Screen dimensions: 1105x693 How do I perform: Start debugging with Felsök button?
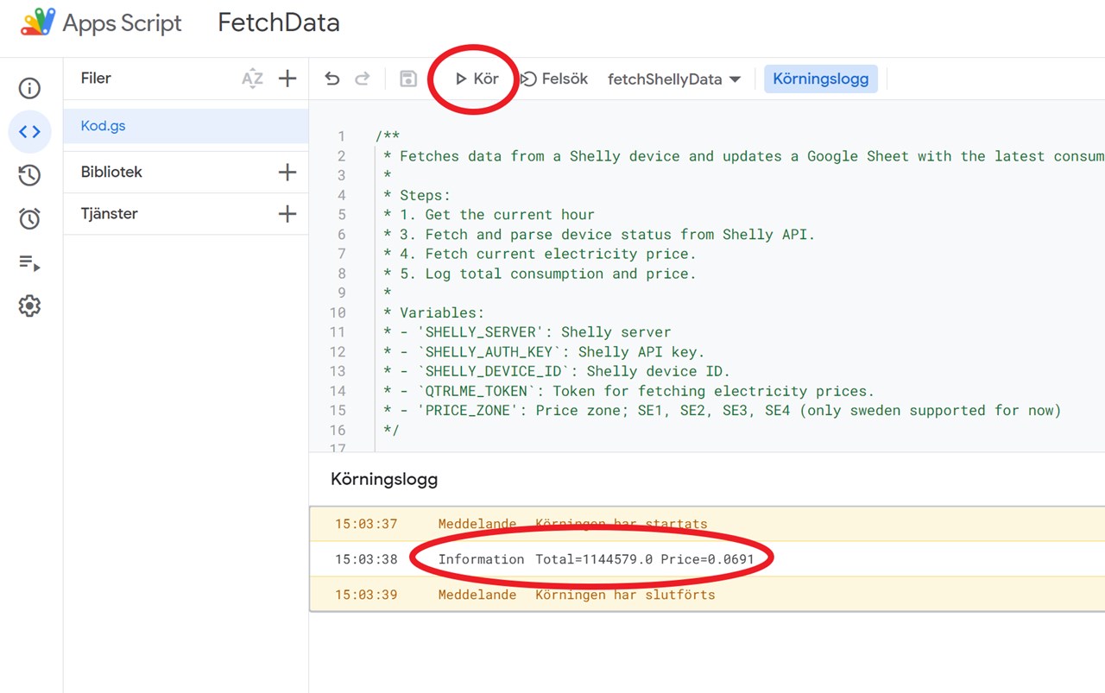pos(554,79)
